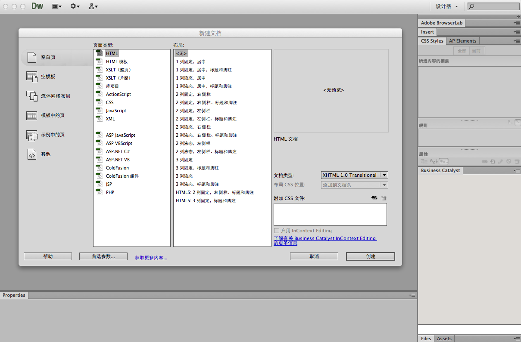Switch CSS Styles to 全部 mode
The image size is (521, 342).
point(462,51)
